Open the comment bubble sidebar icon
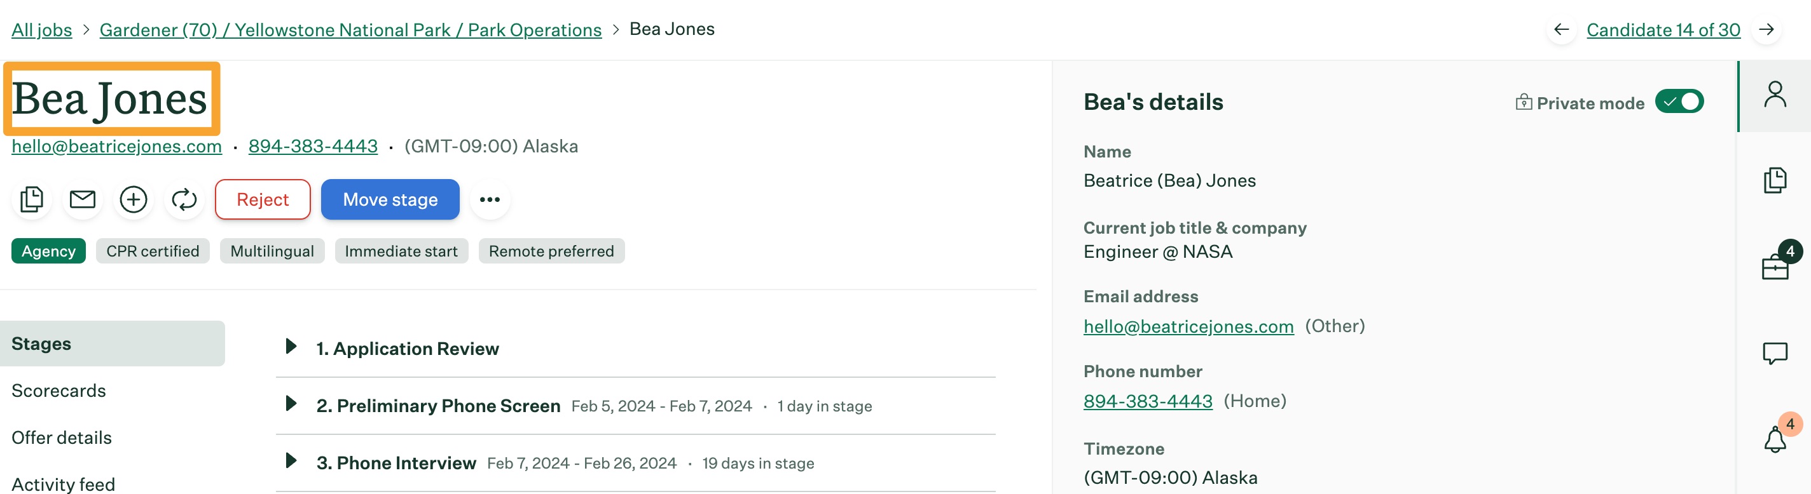 point(1775,353)
